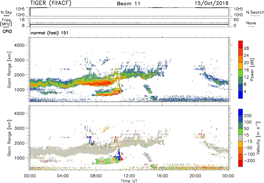Click the 12:00 time tick label
Screen dimensions: 264x183
point(129,176)
